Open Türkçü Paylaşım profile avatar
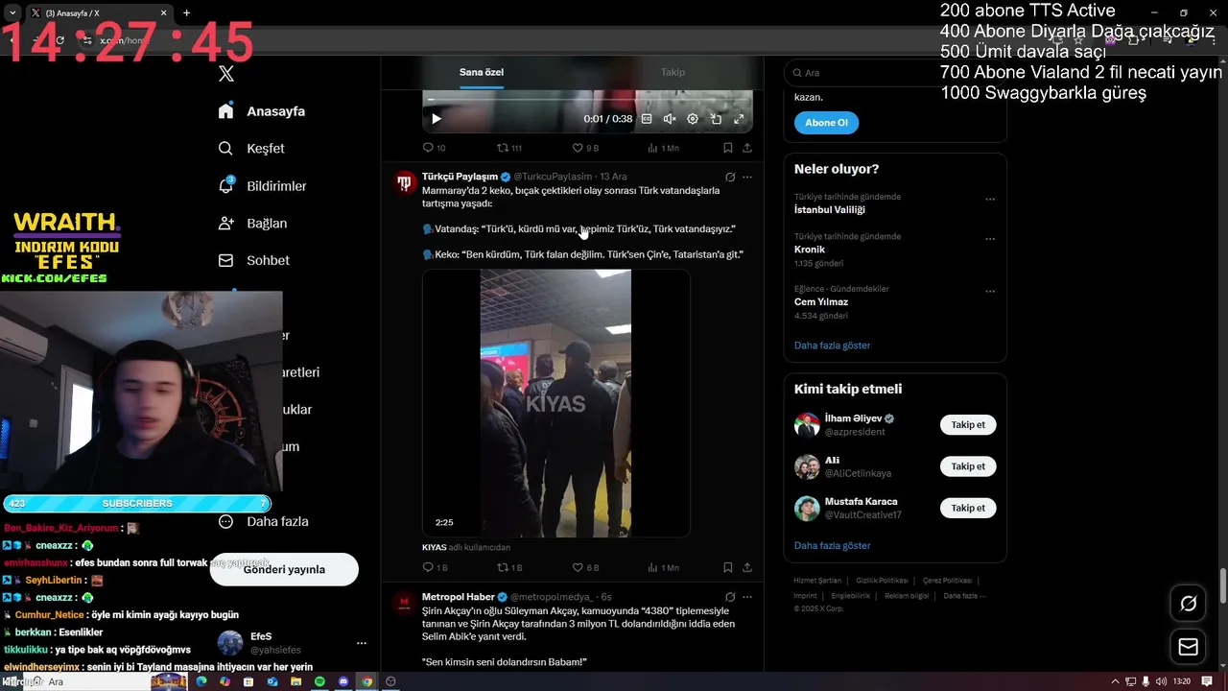 click(405, 182)
